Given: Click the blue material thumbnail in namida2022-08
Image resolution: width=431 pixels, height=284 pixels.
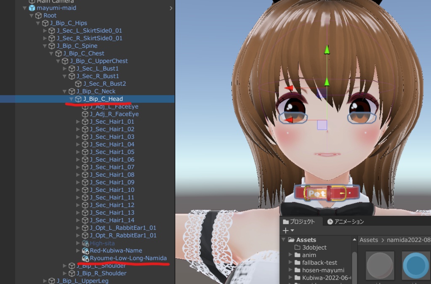Looking at the screenshot, I should click(416, 265).
